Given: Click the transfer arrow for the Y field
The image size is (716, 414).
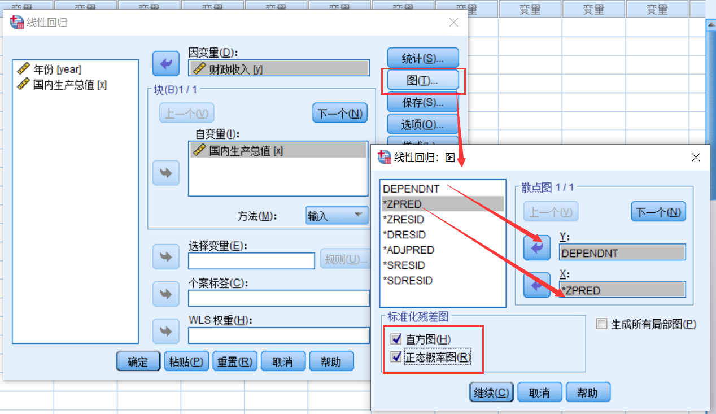Looking at the screenshot, I should 536,247.
